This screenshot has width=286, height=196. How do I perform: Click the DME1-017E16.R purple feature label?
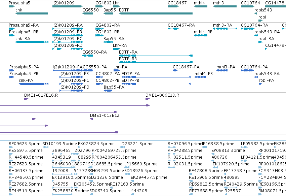(x=41, y=95)
